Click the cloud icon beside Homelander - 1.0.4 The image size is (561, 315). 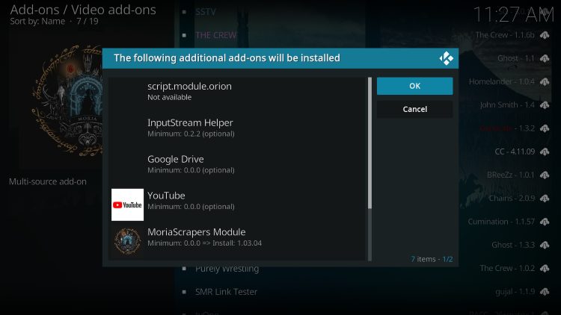click(x=545, y=82)
